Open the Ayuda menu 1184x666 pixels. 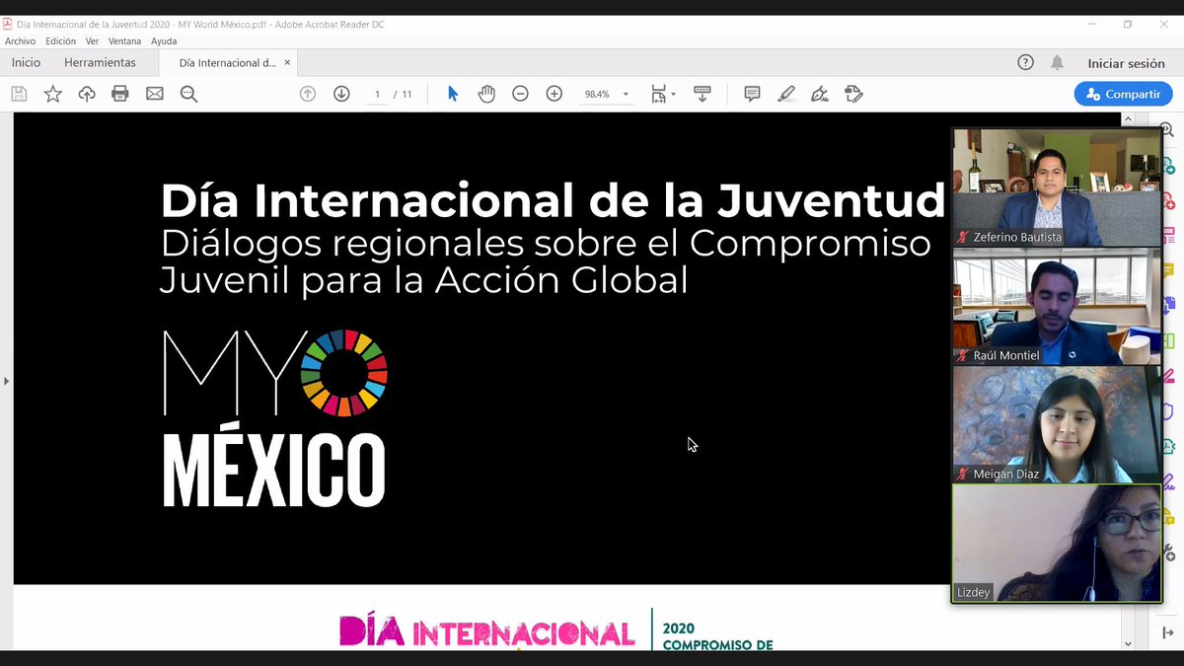164,41
